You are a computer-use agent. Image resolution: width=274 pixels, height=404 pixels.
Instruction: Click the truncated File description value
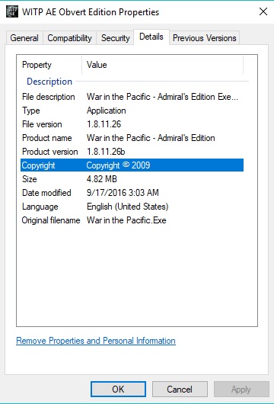162,97
